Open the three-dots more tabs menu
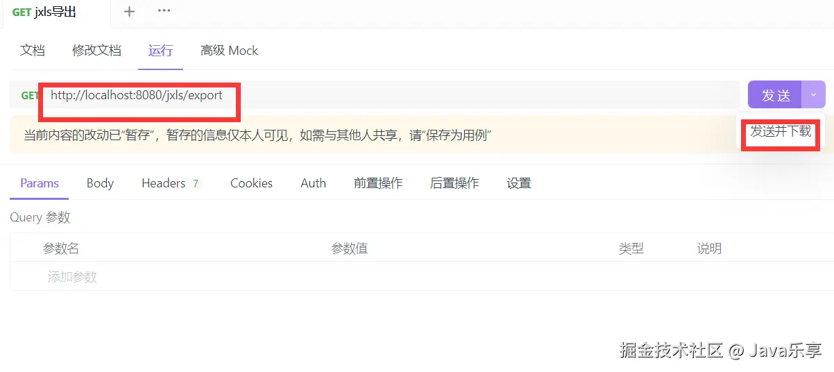834x372 pixels. tap(164, 11)
